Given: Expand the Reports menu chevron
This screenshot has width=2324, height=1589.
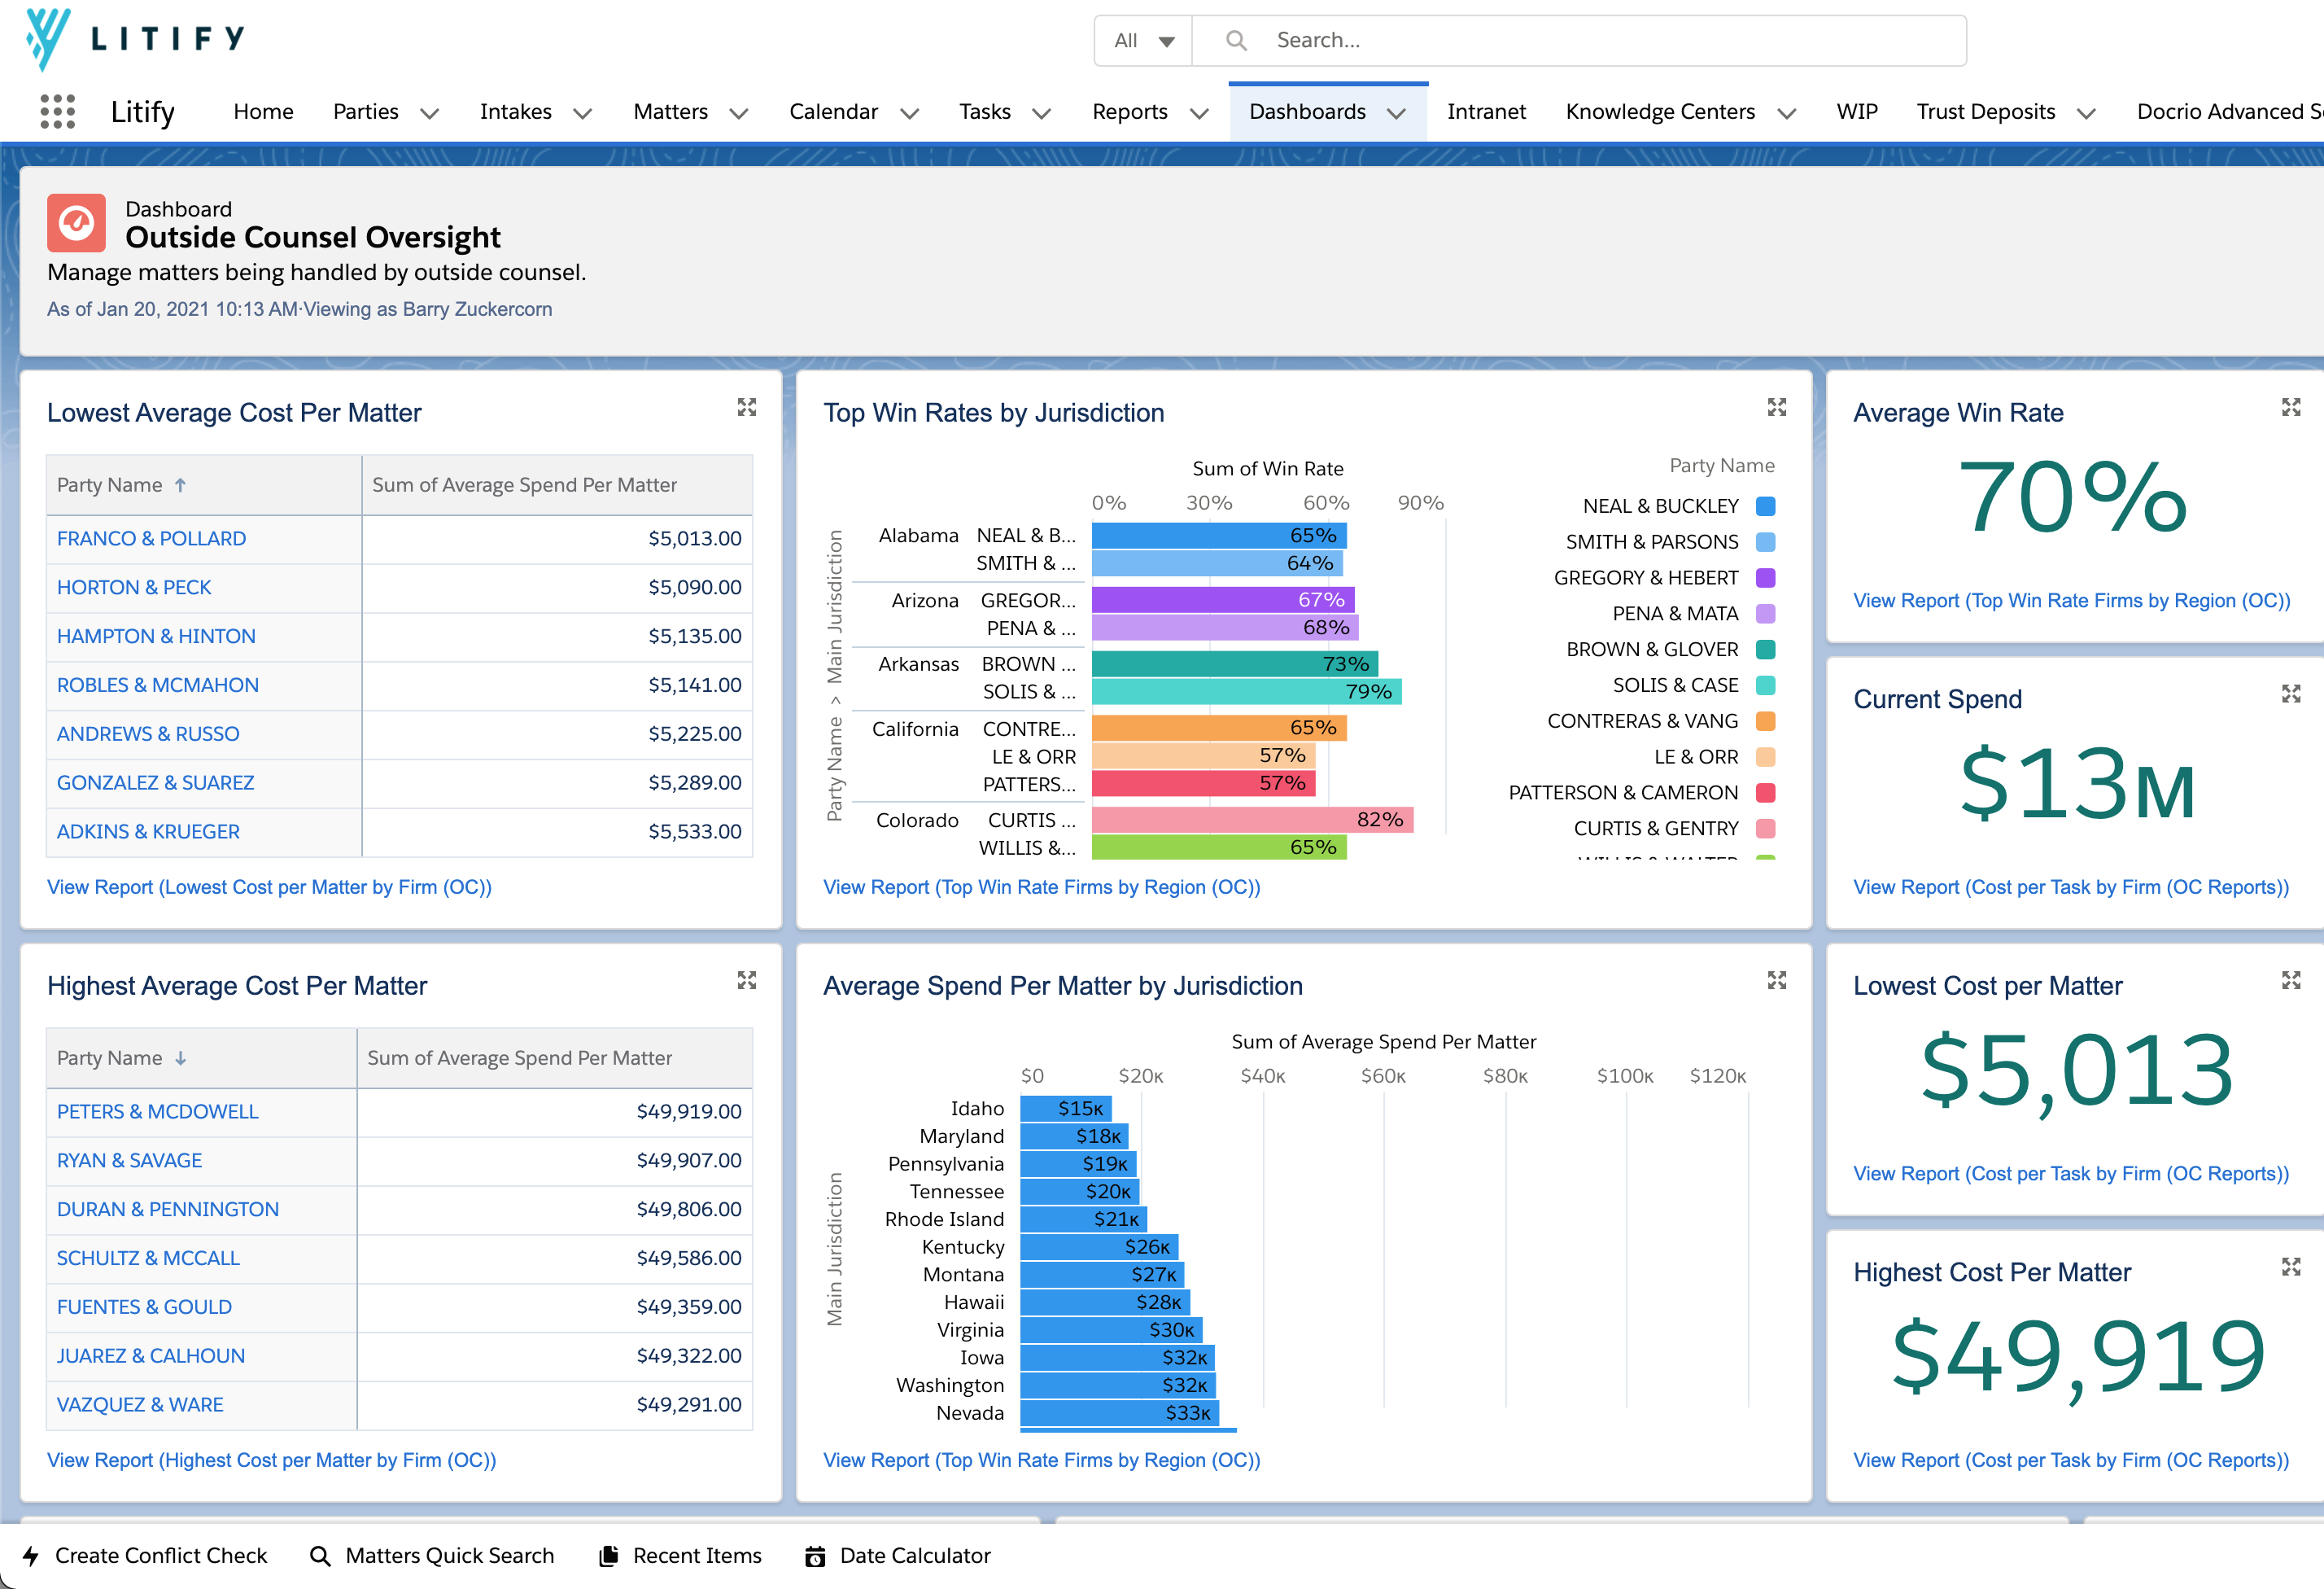Looking at the screenshot, I should [x=1200, y=113].
